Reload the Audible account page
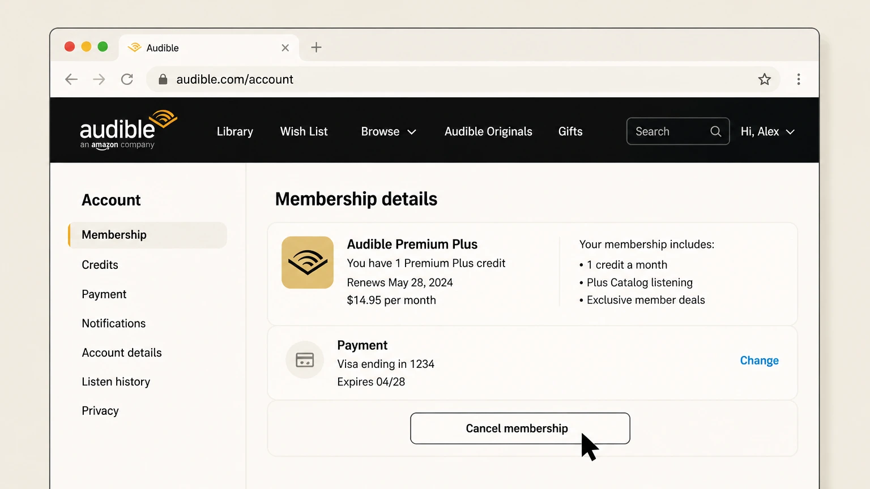 click(127, 79)
